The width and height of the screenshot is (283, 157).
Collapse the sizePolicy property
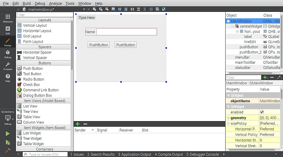pos(228,124)
